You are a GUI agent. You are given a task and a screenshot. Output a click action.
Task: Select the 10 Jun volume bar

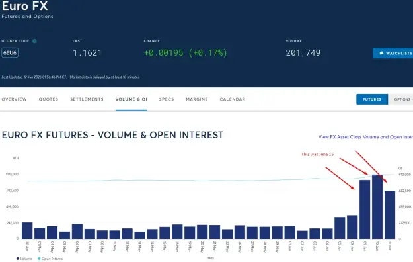(377, 206)
